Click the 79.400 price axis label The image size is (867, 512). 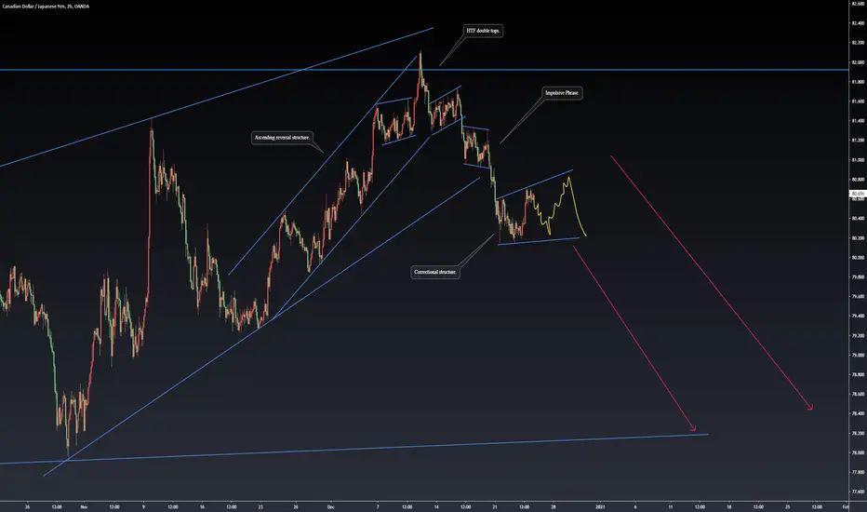(858, 317)
